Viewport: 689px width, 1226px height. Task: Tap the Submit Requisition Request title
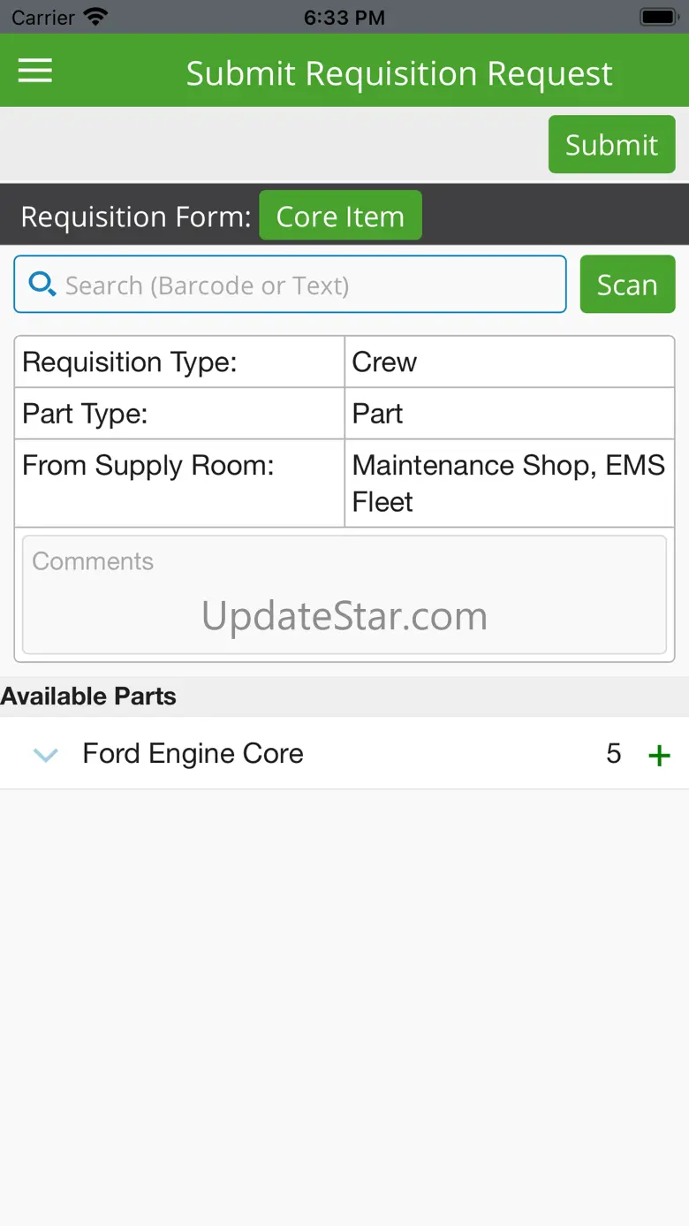click(x=399, y=73)
